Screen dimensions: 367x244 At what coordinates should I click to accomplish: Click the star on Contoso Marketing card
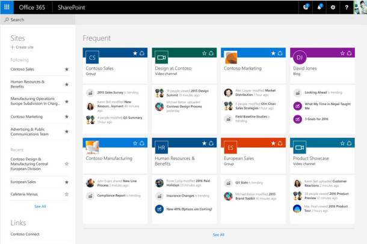tap(273, 53)
